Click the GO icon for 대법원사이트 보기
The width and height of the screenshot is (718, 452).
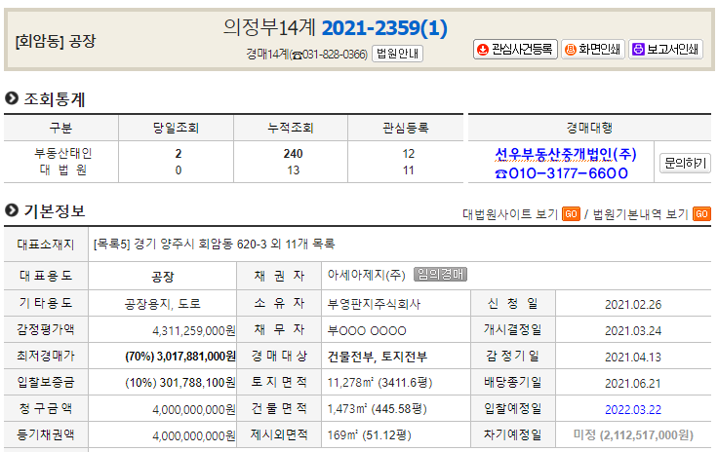pos(571,214)
